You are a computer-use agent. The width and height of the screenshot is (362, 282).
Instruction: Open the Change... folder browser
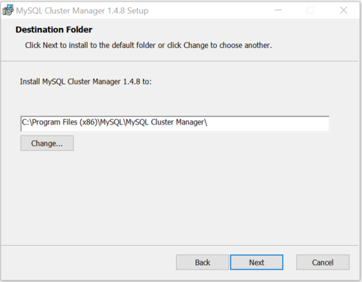coord(47,144)
